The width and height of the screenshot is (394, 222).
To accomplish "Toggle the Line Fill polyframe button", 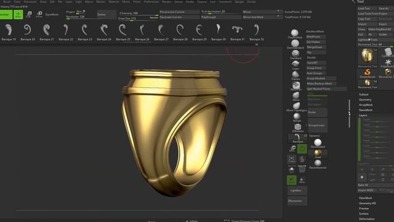I will (302, 169).
